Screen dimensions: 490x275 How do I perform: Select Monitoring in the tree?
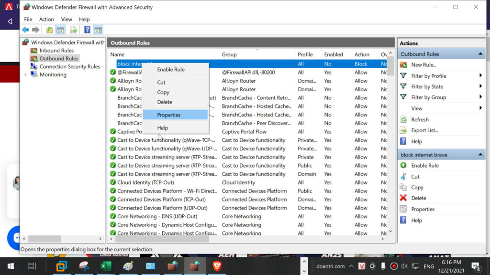(x=53, y=74)
